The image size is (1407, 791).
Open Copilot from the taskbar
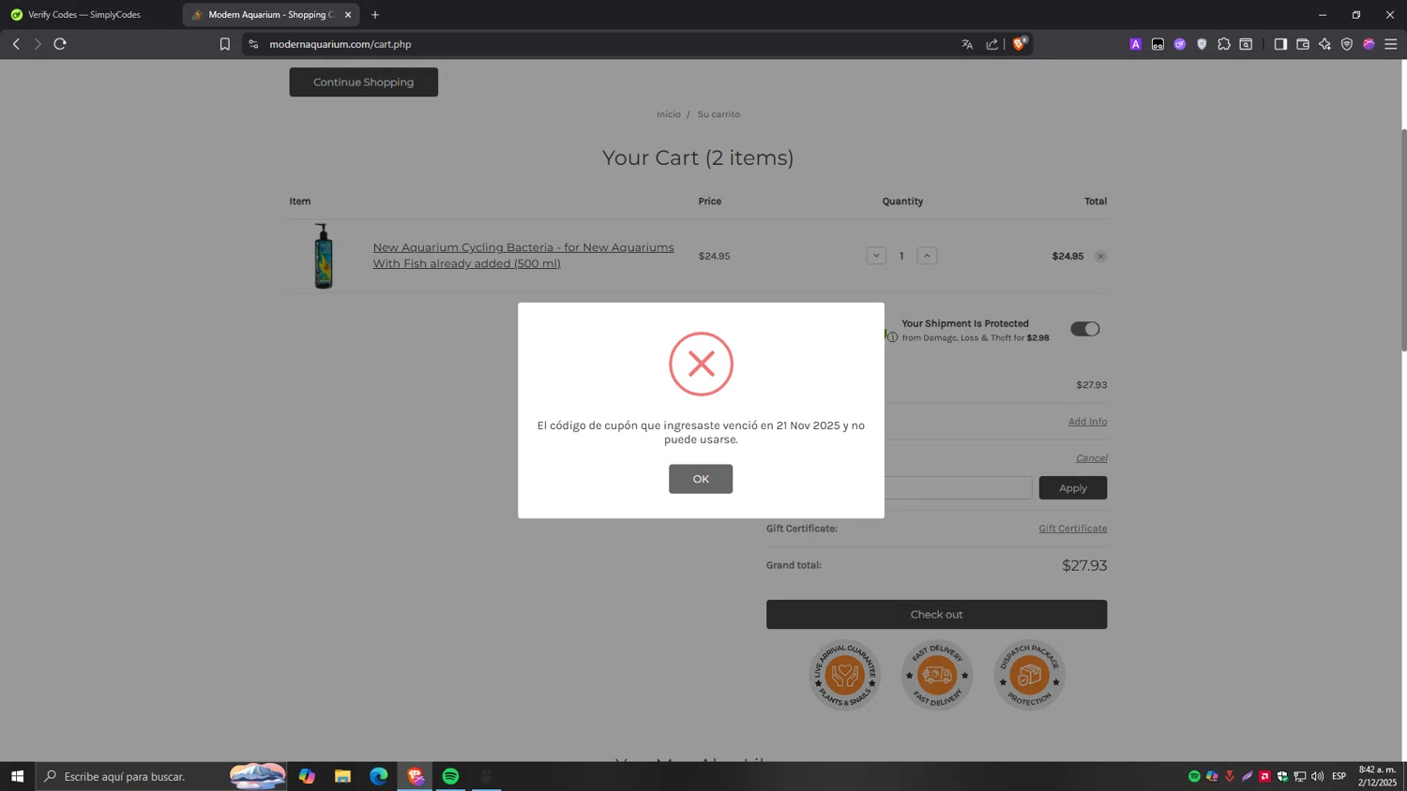click(307, 776)
